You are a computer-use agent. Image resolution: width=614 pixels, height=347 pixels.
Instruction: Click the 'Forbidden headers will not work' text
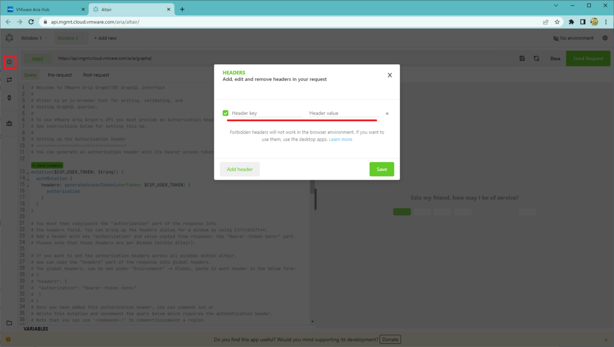(307, 136)
